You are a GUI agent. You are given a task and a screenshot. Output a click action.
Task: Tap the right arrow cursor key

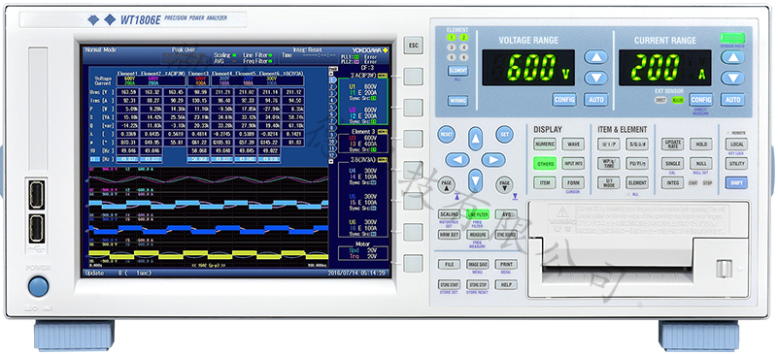[x=493, y=160]
